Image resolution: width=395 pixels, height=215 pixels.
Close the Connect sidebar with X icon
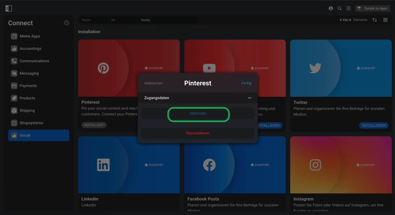click(66, 23)
